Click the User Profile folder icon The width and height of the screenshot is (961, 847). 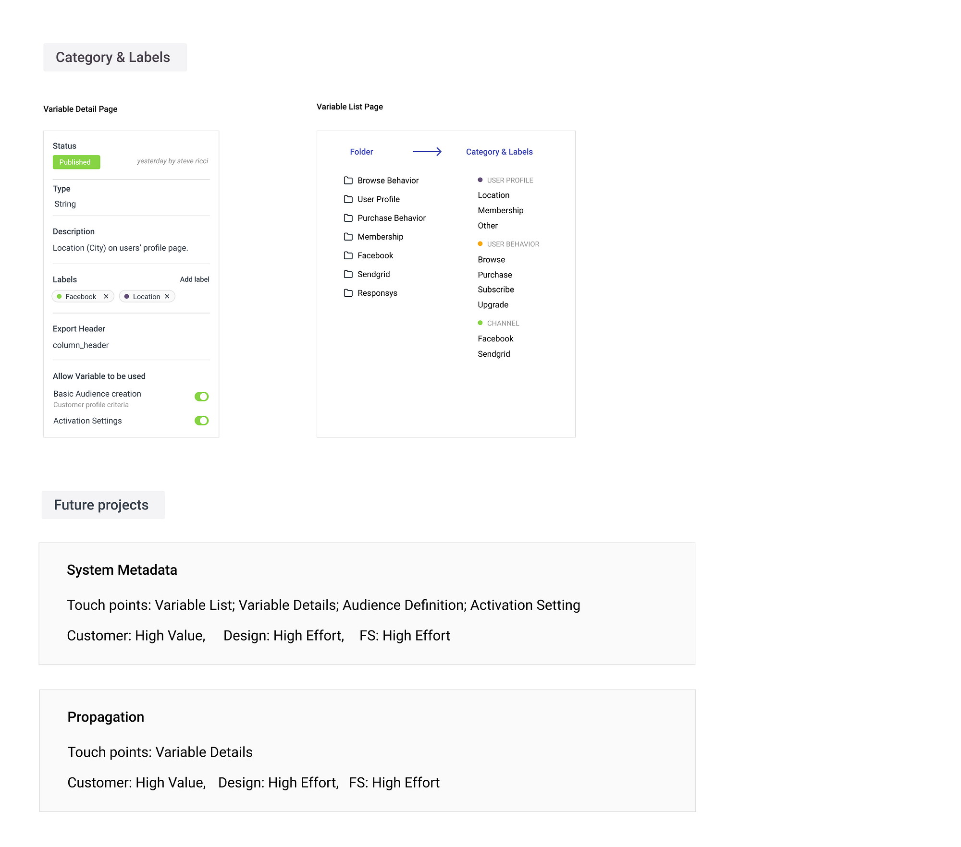tap(348, 199)
